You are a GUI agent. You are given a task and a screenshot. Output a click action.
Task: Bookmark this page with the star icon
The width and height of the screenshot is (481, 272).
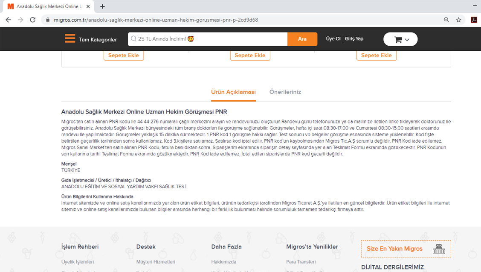(458, 20)
